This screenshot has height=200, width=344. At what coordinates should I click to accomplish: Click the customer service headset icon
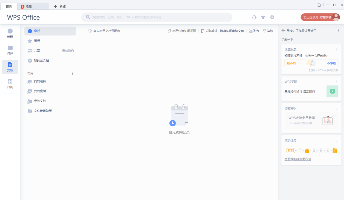pos(254,17)
